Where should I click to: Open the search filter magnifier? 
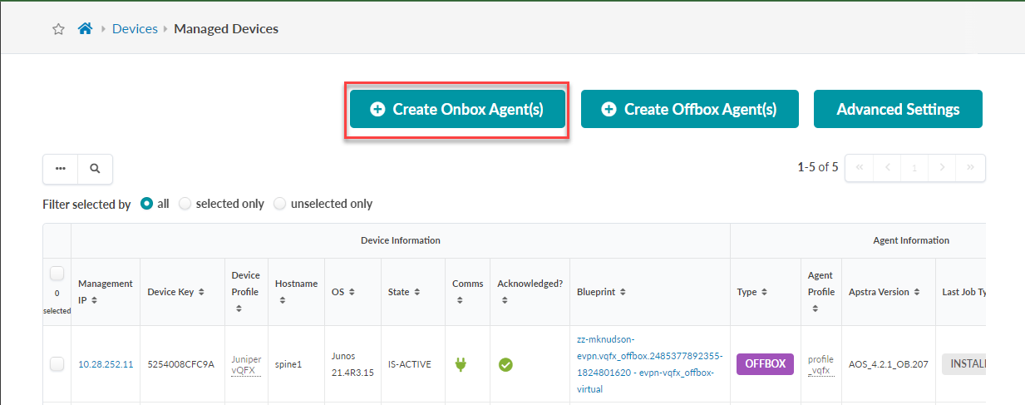[x=95, y=168]
